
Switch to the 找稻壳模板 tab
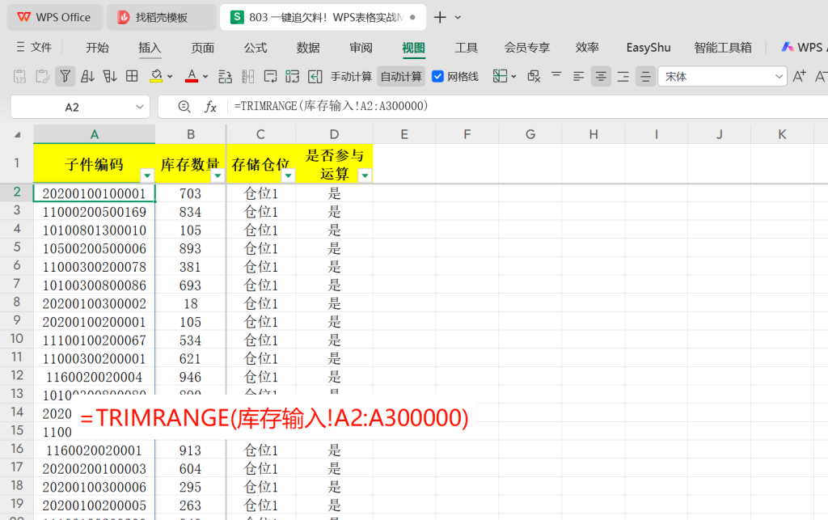(x=161, y=18)
